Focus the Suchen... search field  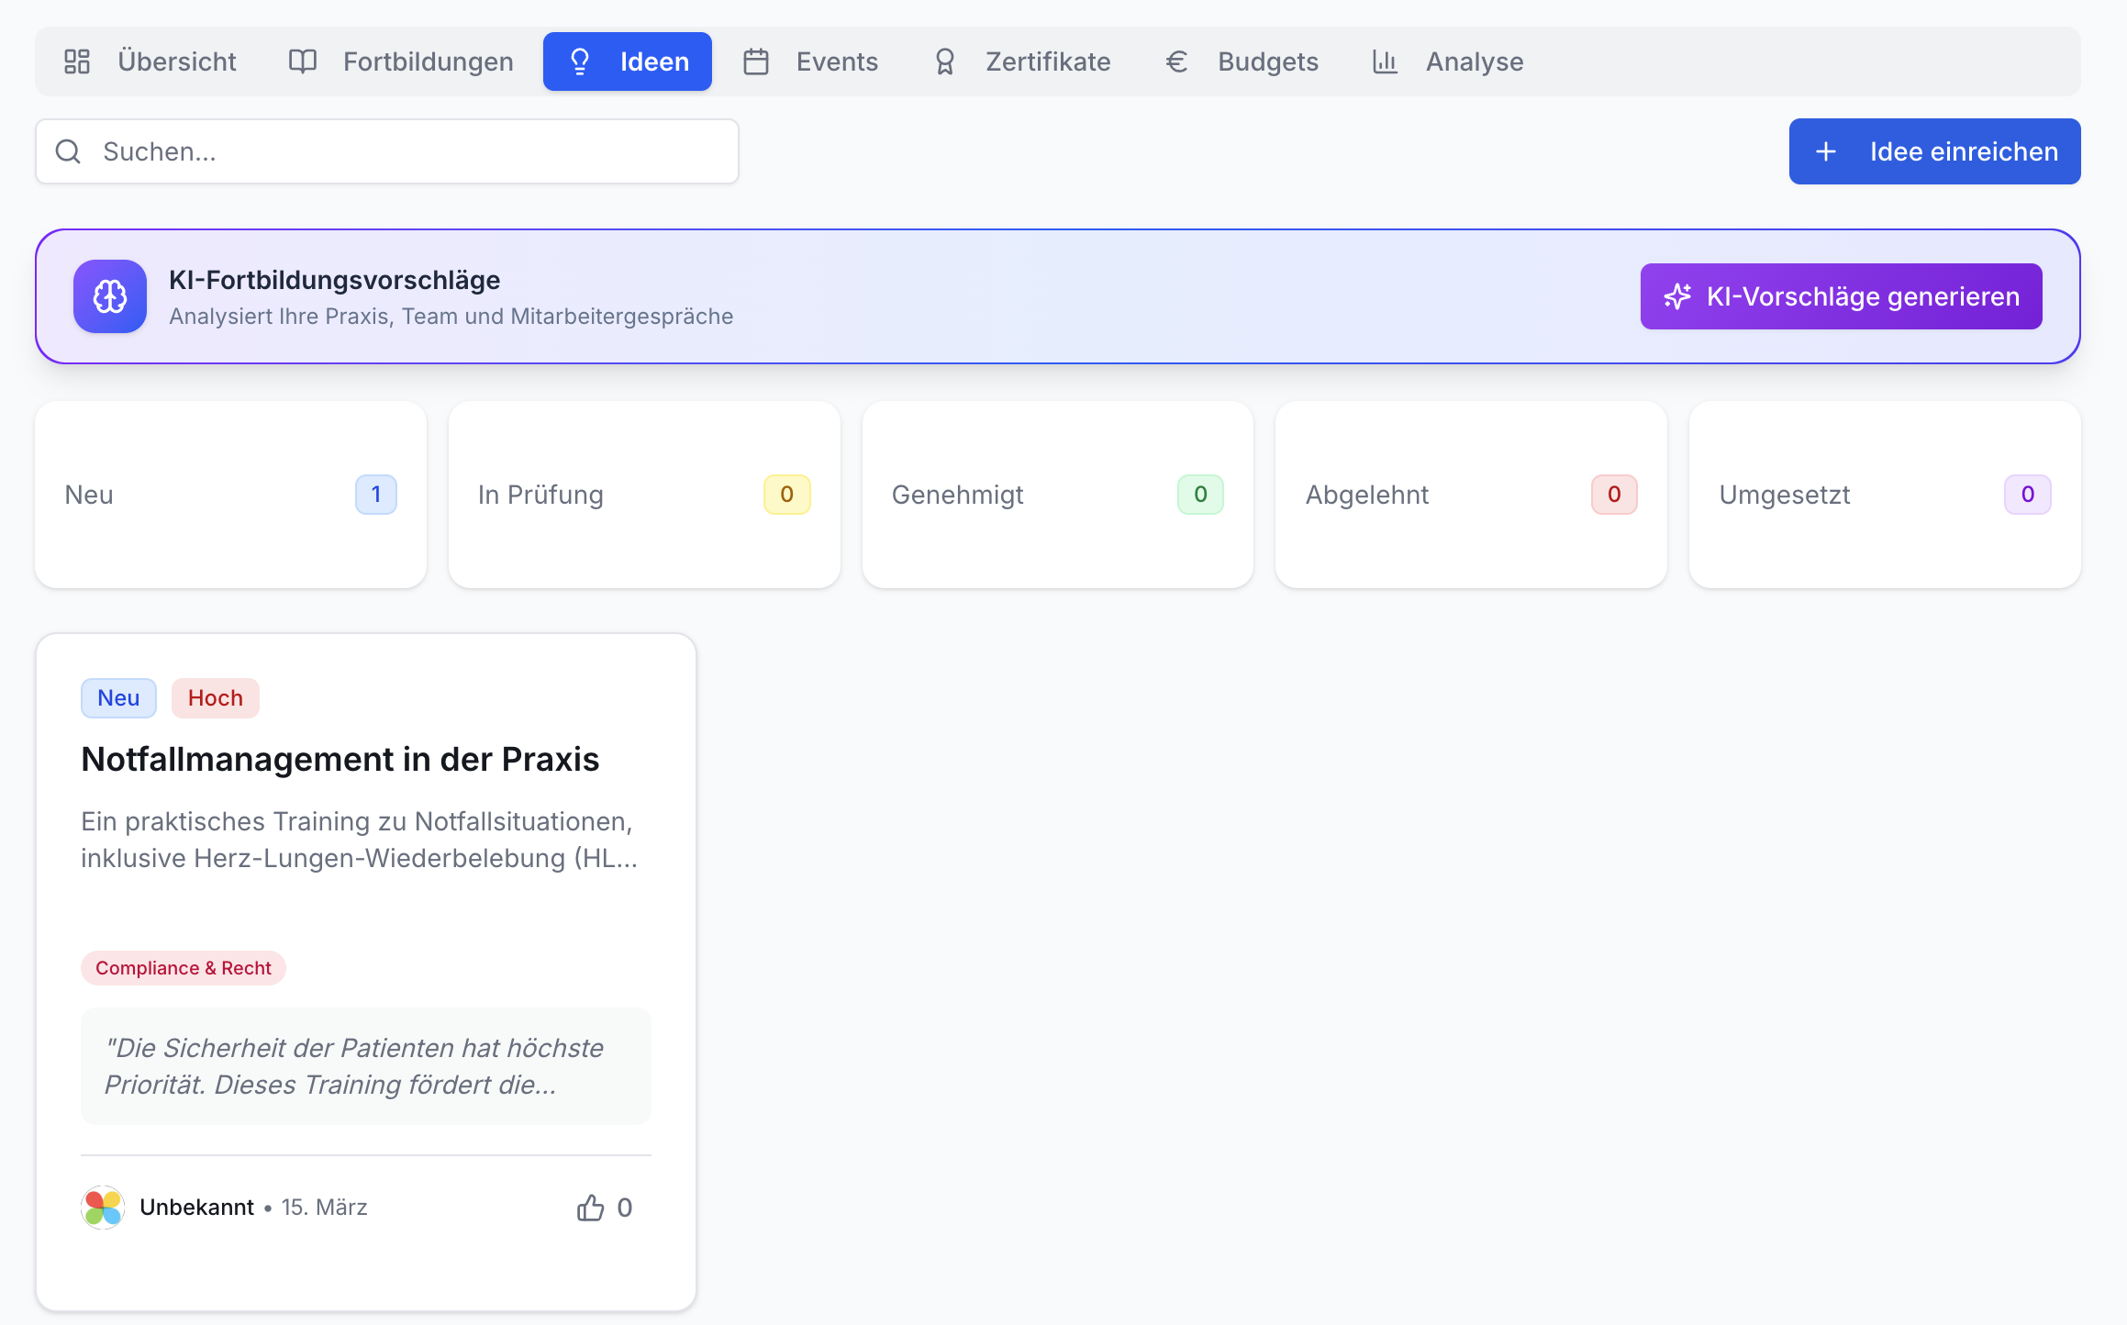point(387,151)
